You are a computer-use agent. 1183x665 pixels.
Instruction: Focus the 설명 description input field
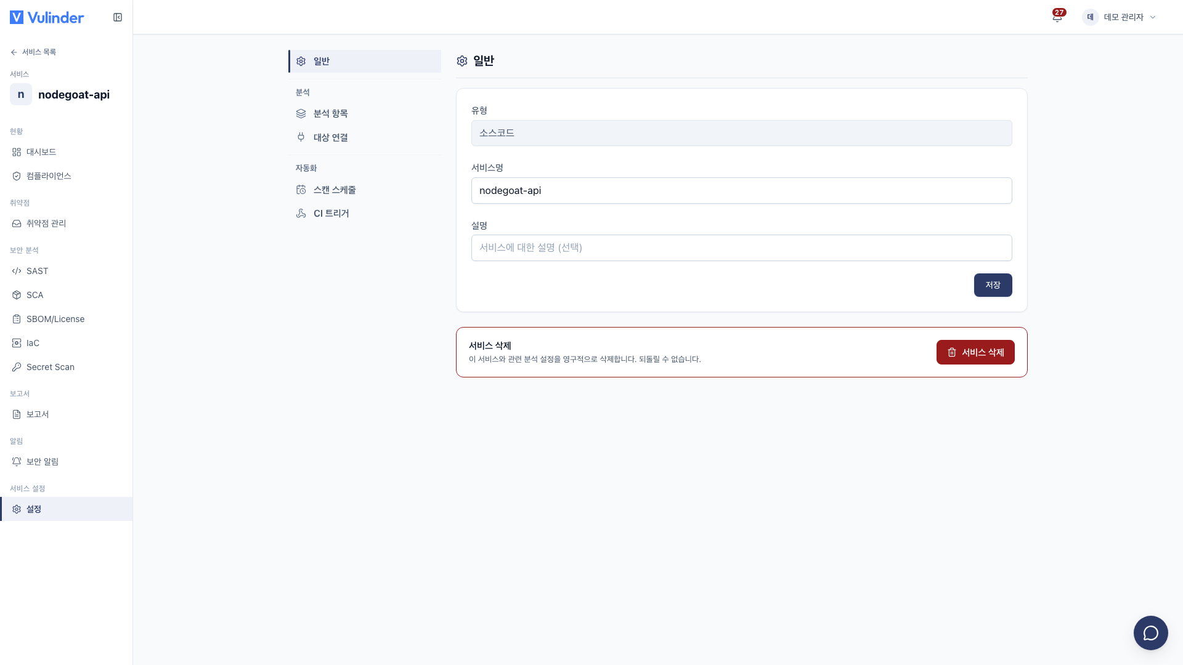pyautogui.click(x=741, y=248)
